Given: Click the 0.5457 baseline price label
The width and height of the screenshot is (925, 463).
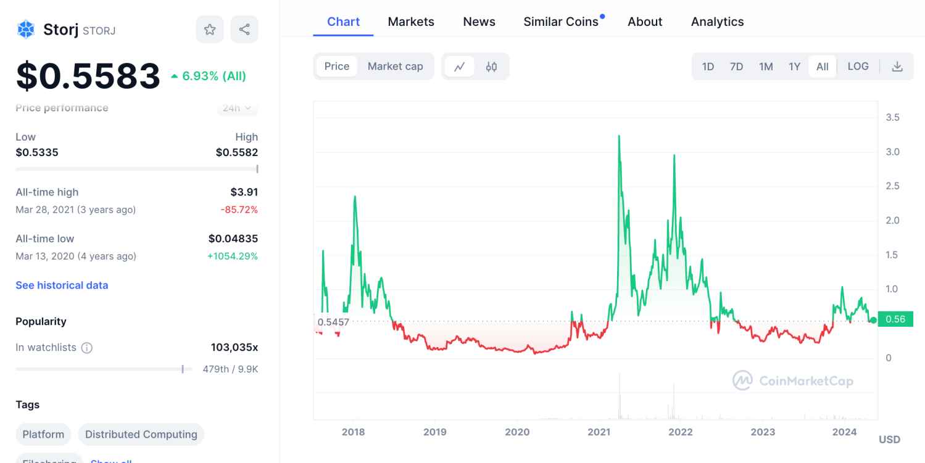Looking at the screenshot, I should 333,322.
